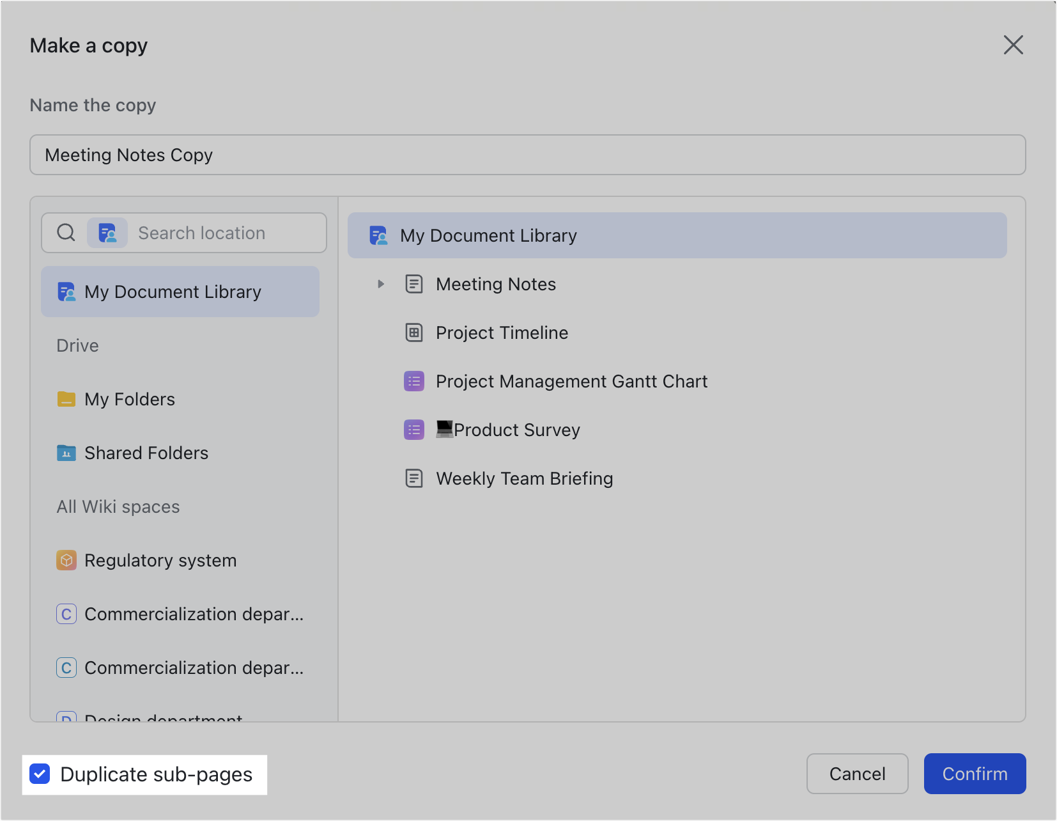Click the My Folders yellow folder icon
The height and width of the screenshot is (821, 1057).
click(66, 399)
